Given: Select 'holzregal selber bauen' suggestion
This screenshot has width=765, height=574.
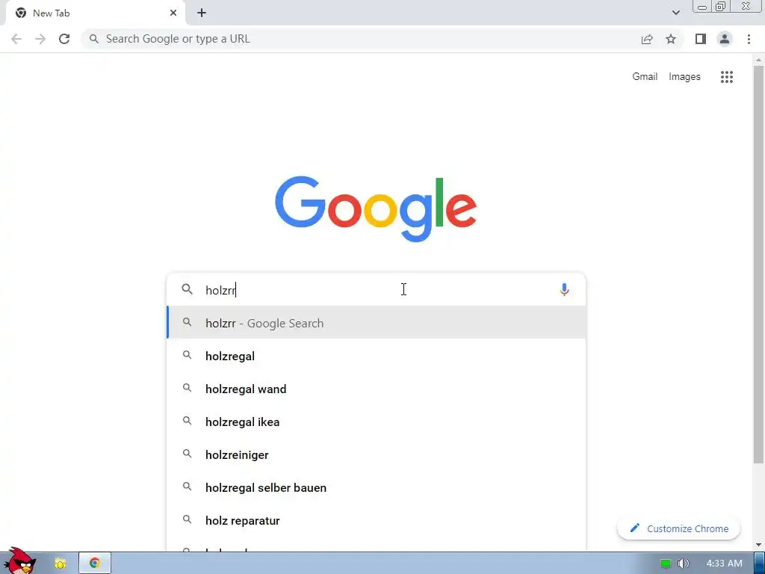Looking at the screenshot, I should pyautogui.click(x=377, y=487).
